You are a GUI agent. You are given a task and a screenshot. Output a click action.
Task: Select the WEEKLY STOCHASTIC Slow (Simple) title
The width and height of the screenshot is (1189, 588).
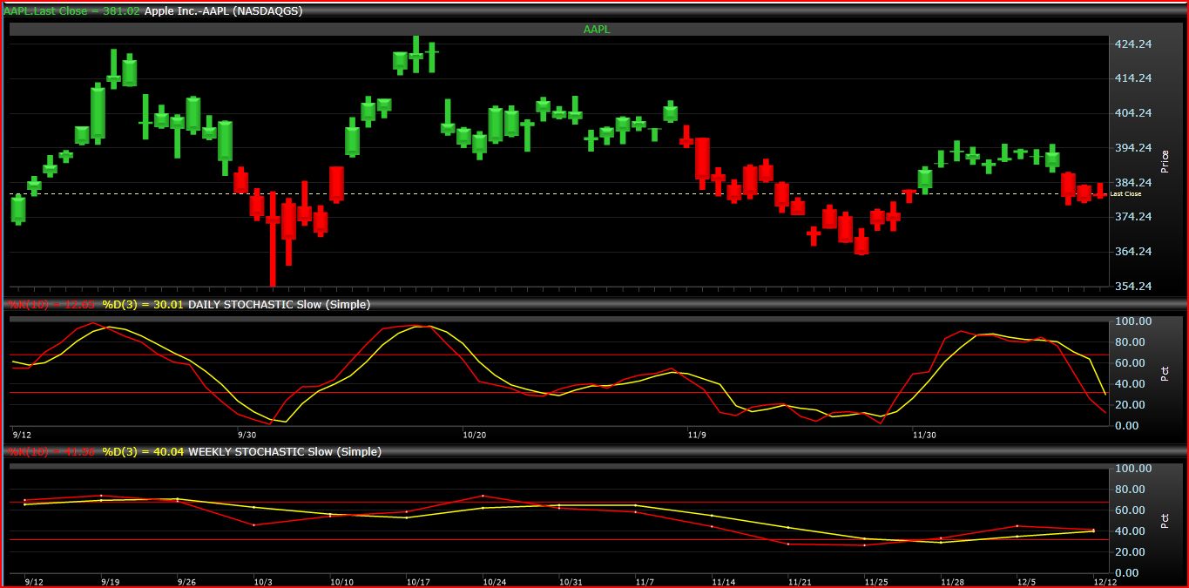(x=285, y=452)
